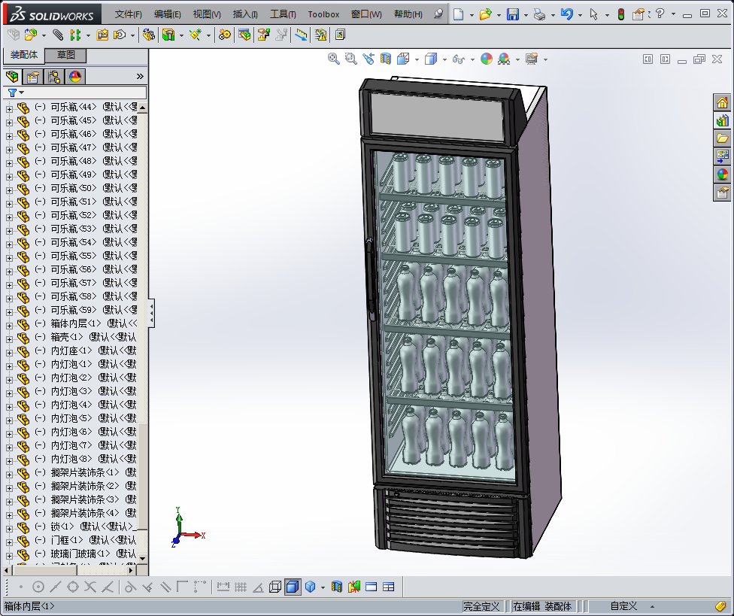The width and height of the screenshot is (734, 616).
Task: Expand the filter dropdown in feature tree
Action: tap(22, 93)
